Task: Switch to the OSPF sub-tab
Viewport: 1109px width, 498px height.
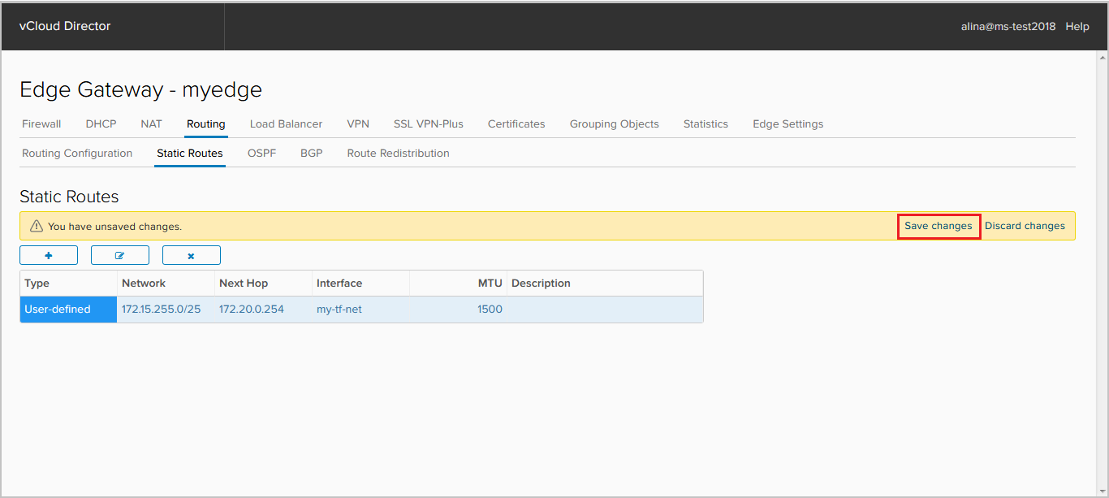Action: tap(261, 154)
